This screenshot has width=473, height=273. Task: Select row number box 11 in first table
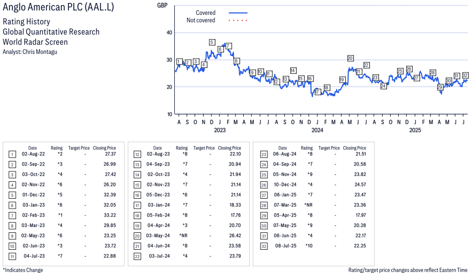(x=12, y=257)
